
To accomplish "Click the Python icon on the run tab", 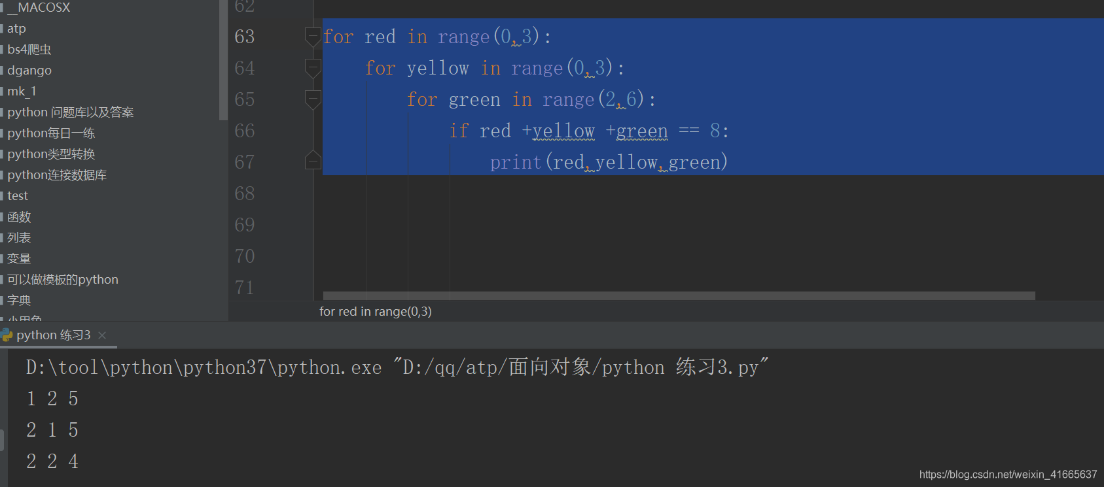I will pos(7,335).
